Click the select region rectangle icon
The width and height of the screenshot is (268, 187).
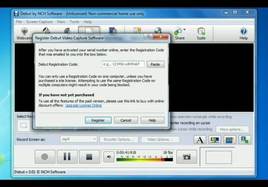(x=24, y=125)
